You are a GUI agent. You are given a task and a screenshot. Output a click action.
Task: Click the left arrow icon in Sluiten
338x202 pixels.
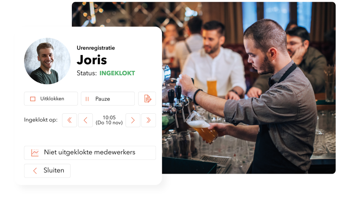click(x=35, y=171)
